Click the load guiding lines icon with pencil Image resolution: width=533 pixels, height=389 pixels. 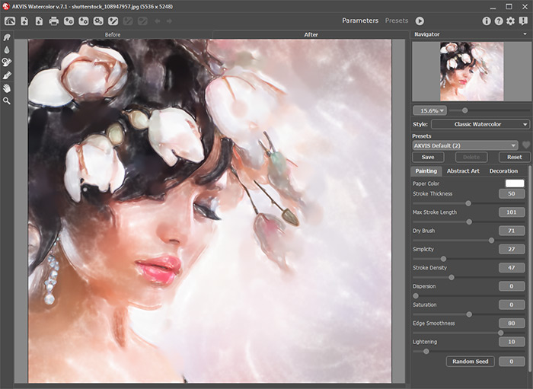113,21
